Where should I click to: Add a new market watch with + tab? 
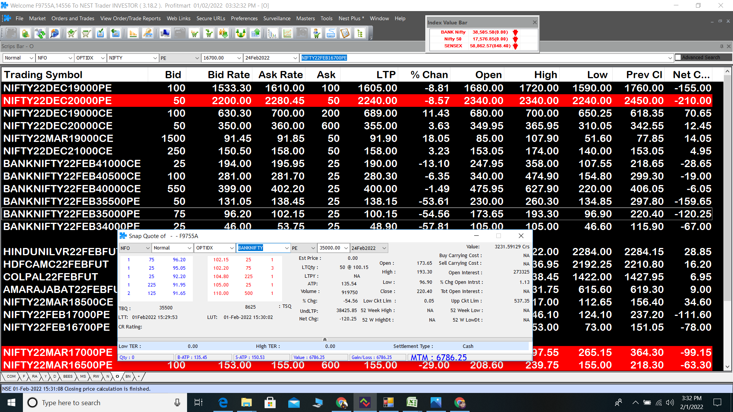(x=139, y=377)
